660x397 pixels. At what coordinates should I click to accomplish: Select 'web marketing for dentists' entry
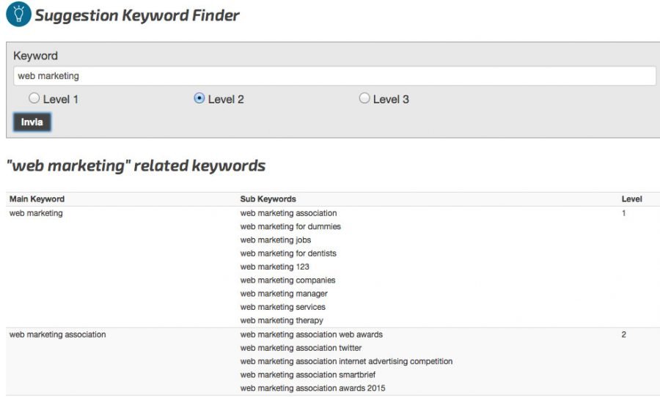click(288, 253)
